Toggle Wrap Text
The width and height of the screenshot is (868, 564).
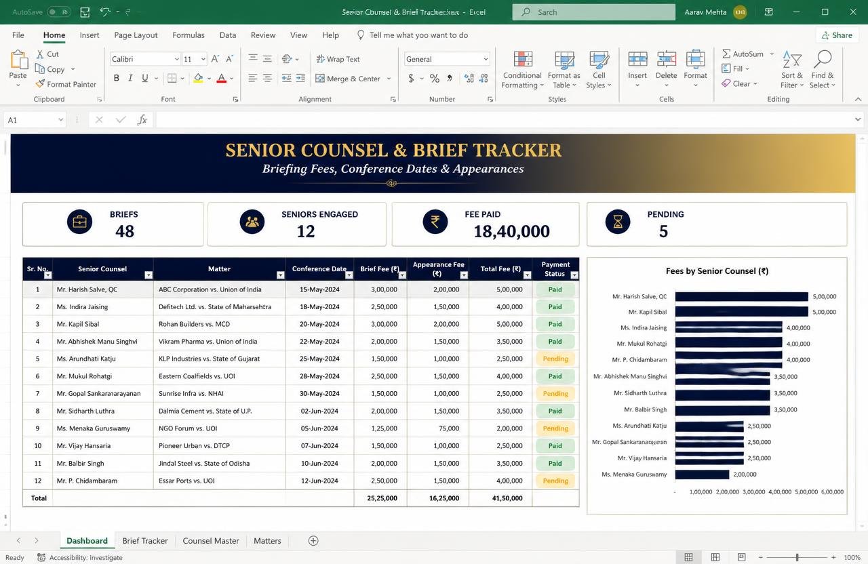click(338, 59)
